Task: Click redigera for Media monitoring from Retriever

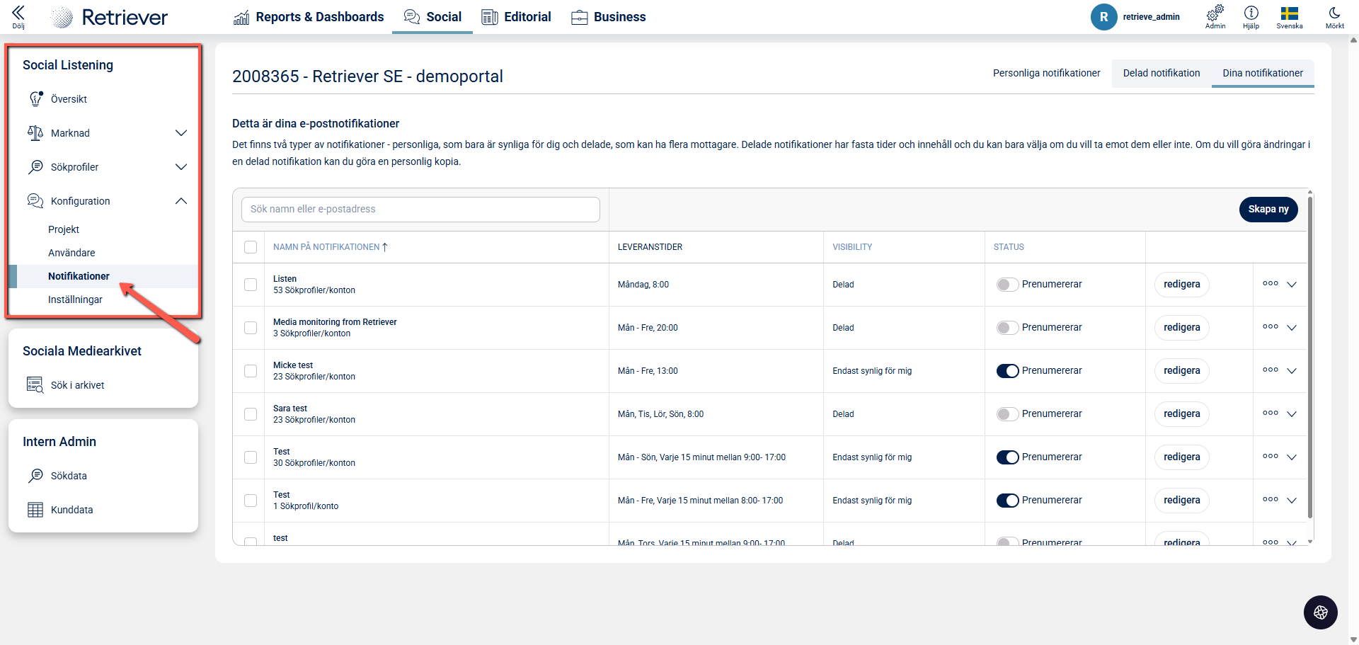Action: [1181, 328]
